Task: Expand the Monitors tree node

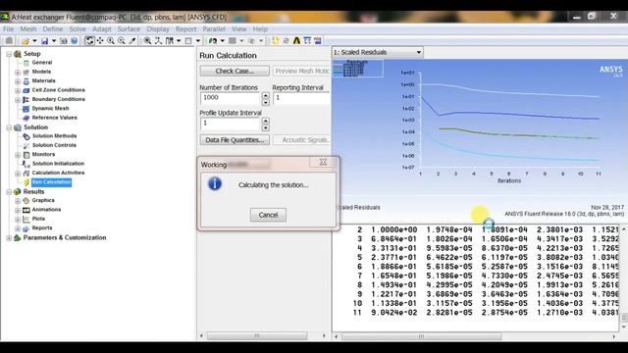Action: click(18, 155)
